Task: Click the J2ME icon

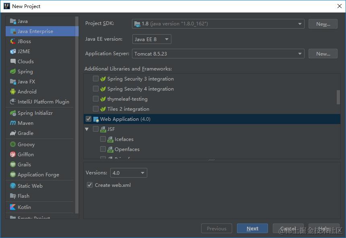Action: point(13,52)
